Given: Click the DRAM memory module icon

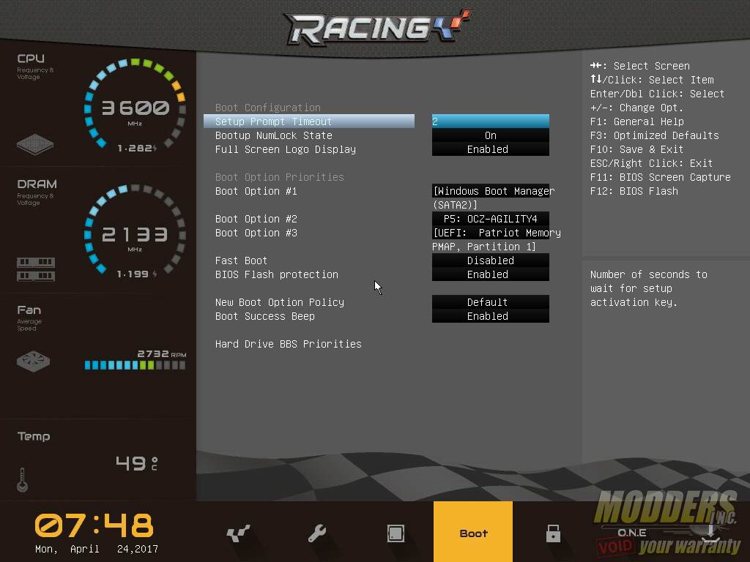Looking at the screenshot, I should (35, 271).
